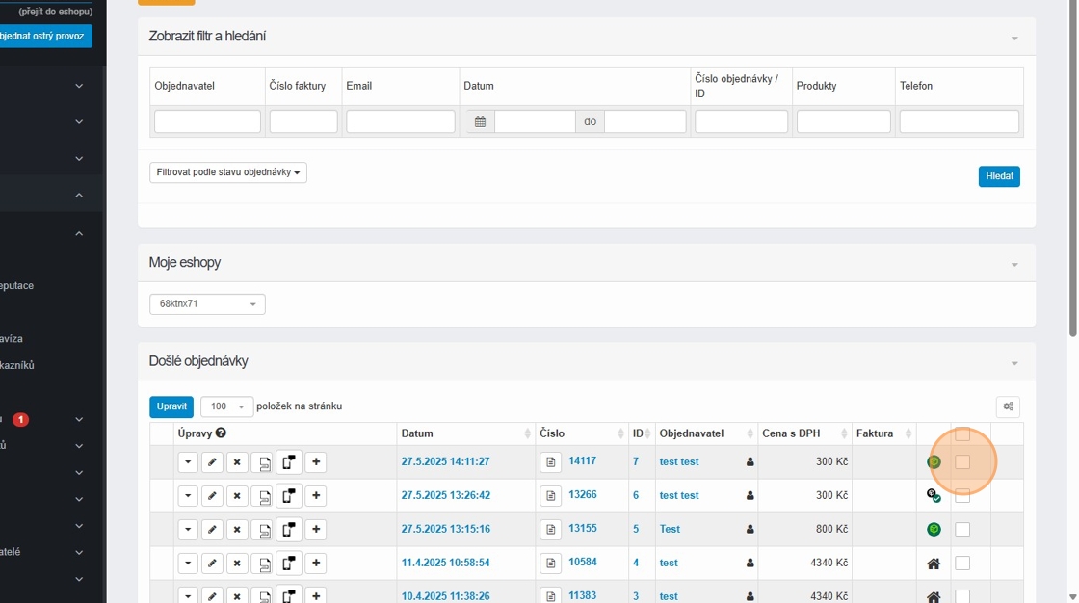Screen dimensions: 1079x603
Task: Click the calendar icon in the Datum filter
Action: 480,121
